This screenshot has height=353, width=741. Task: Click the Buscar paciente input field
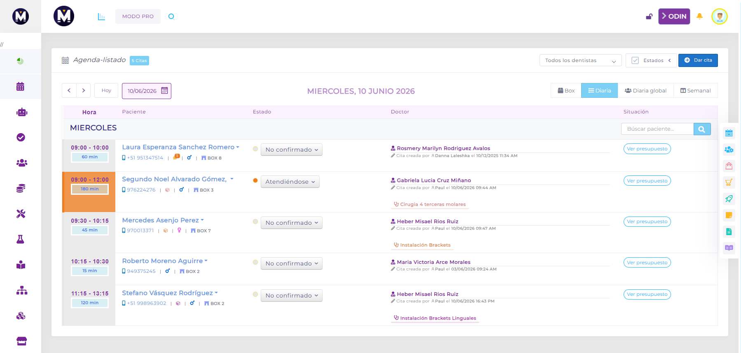click(x=657, y=129)
